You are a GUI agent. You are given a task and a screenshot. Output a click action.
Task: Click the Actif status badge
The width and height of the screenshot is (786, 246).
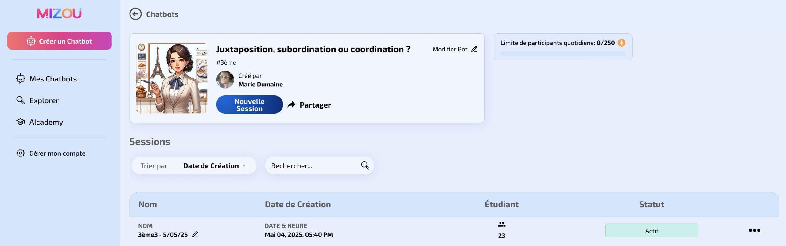coord(652,231)
